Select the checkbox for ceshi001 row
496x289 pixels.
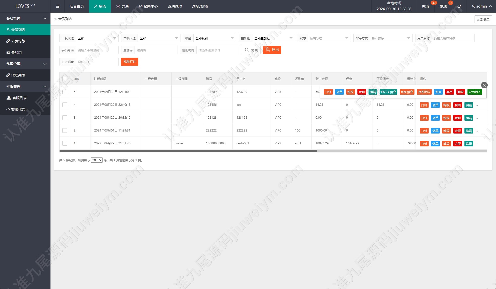(x=65, y=143)
